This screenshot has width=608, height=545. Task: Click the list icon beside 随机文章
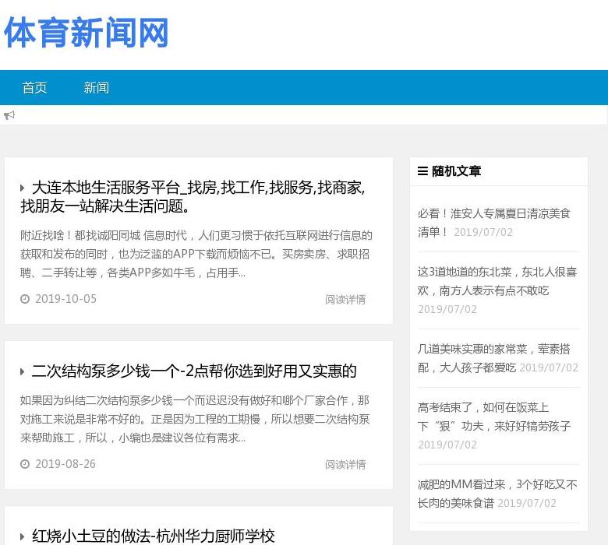422,171
